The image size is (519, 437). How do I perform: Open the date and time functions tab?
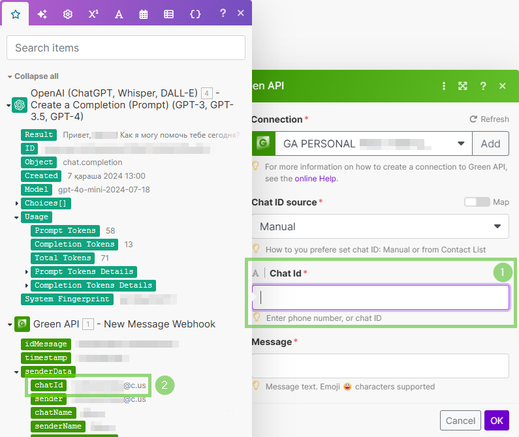tap(144, 14)
